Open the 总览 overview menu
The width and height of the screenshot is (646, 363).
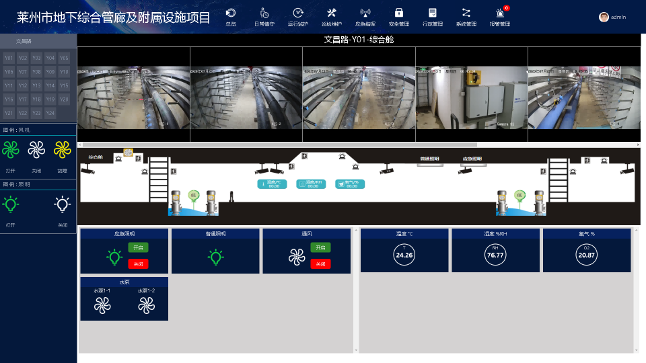pyautogui.click(x=231, y=17)
